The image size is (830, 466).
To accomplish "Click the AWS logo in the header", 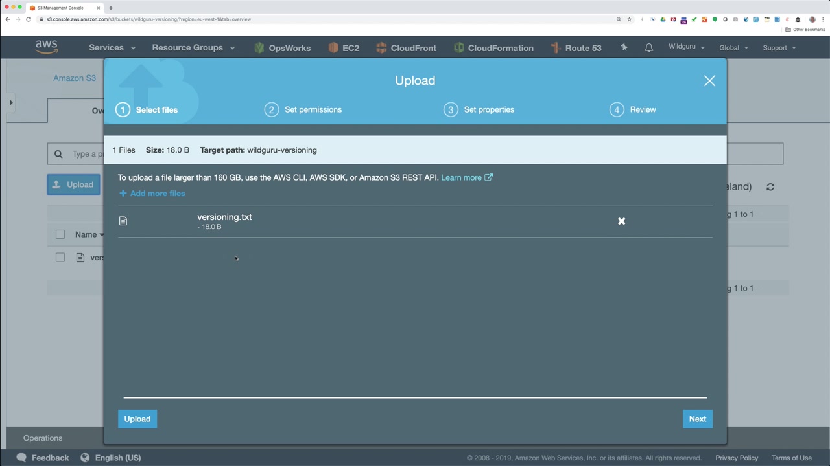I will coord(47,47).
